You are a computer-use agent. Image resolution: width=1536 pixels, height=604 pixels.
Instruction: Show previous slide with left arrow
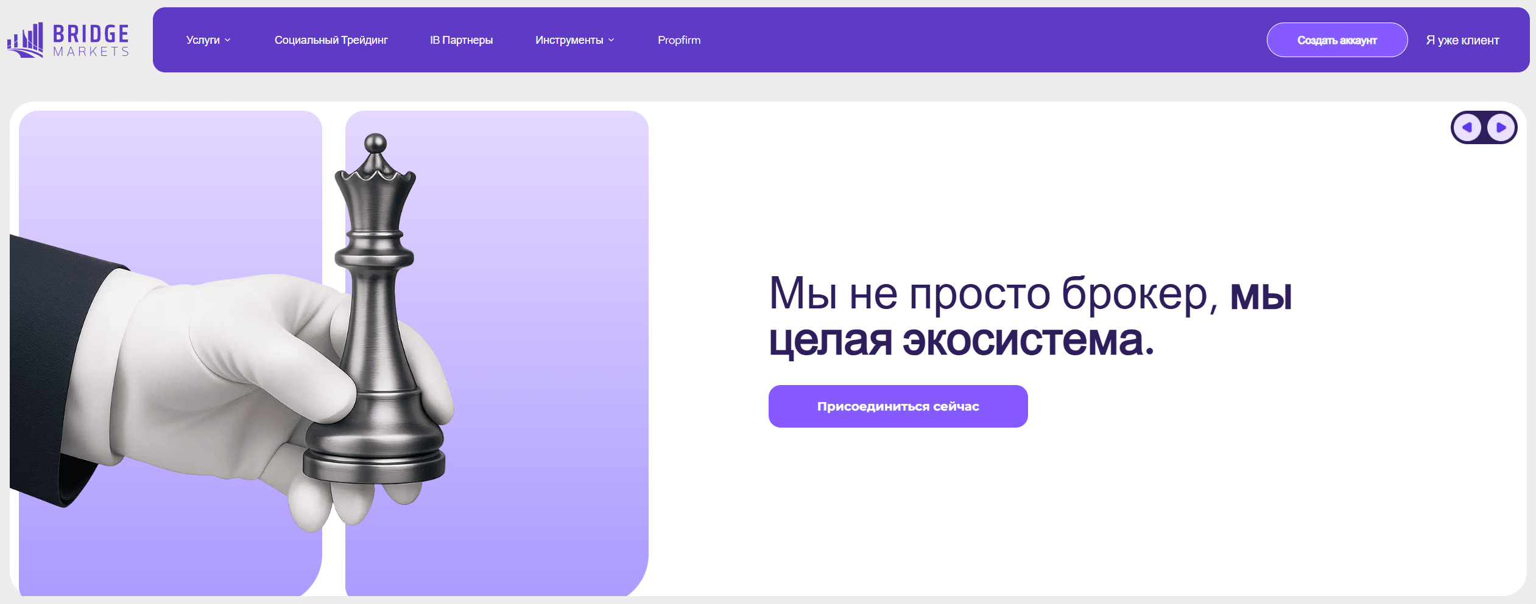click(x=1467, y=128)
